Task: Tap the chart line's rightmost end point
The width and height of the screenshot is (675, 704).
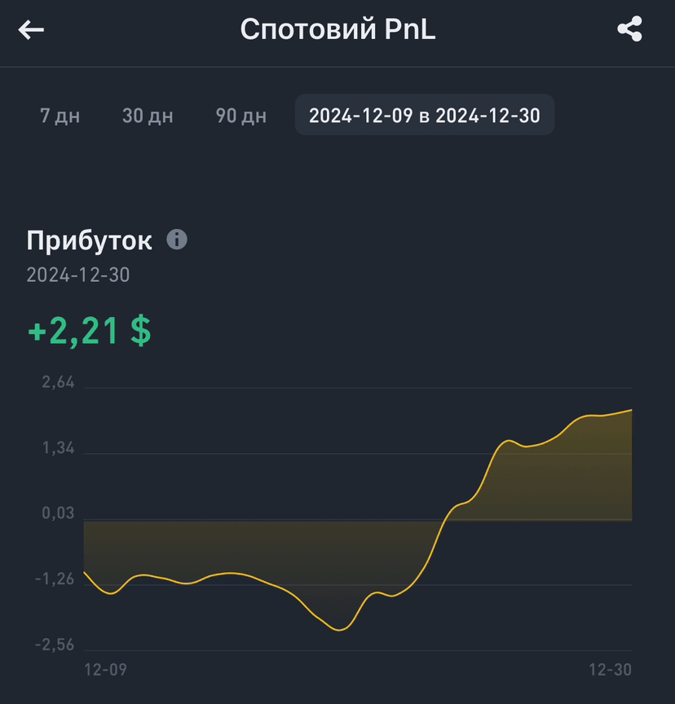Action: pos(631,410)
